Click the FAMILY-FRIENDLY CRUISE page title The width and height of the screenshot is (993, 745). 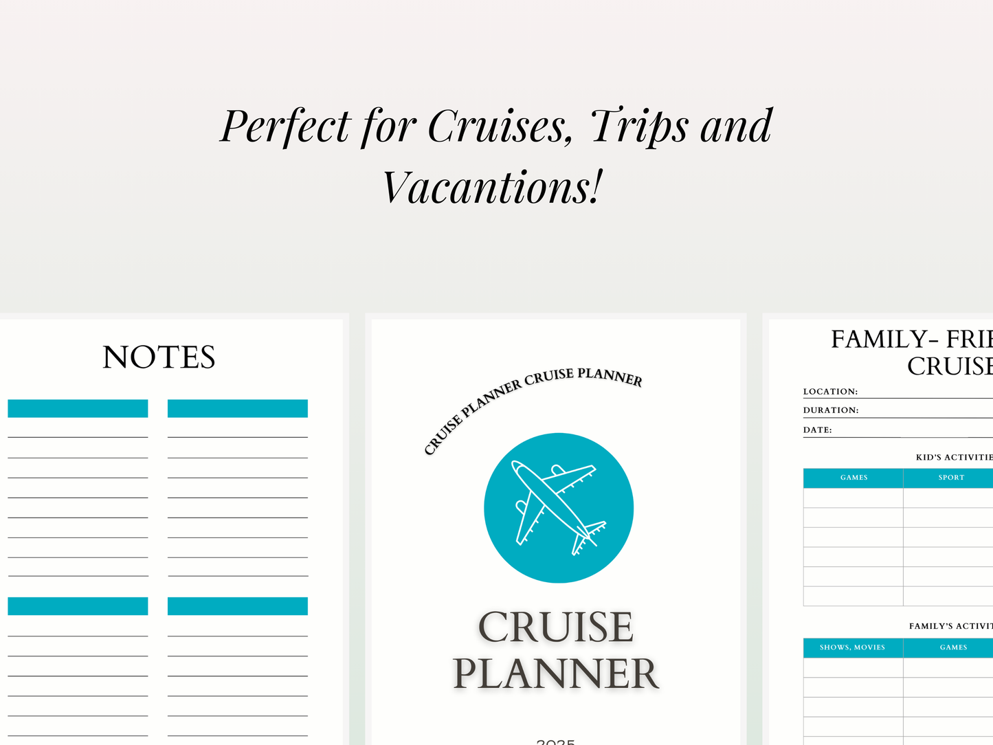[912, 353]
